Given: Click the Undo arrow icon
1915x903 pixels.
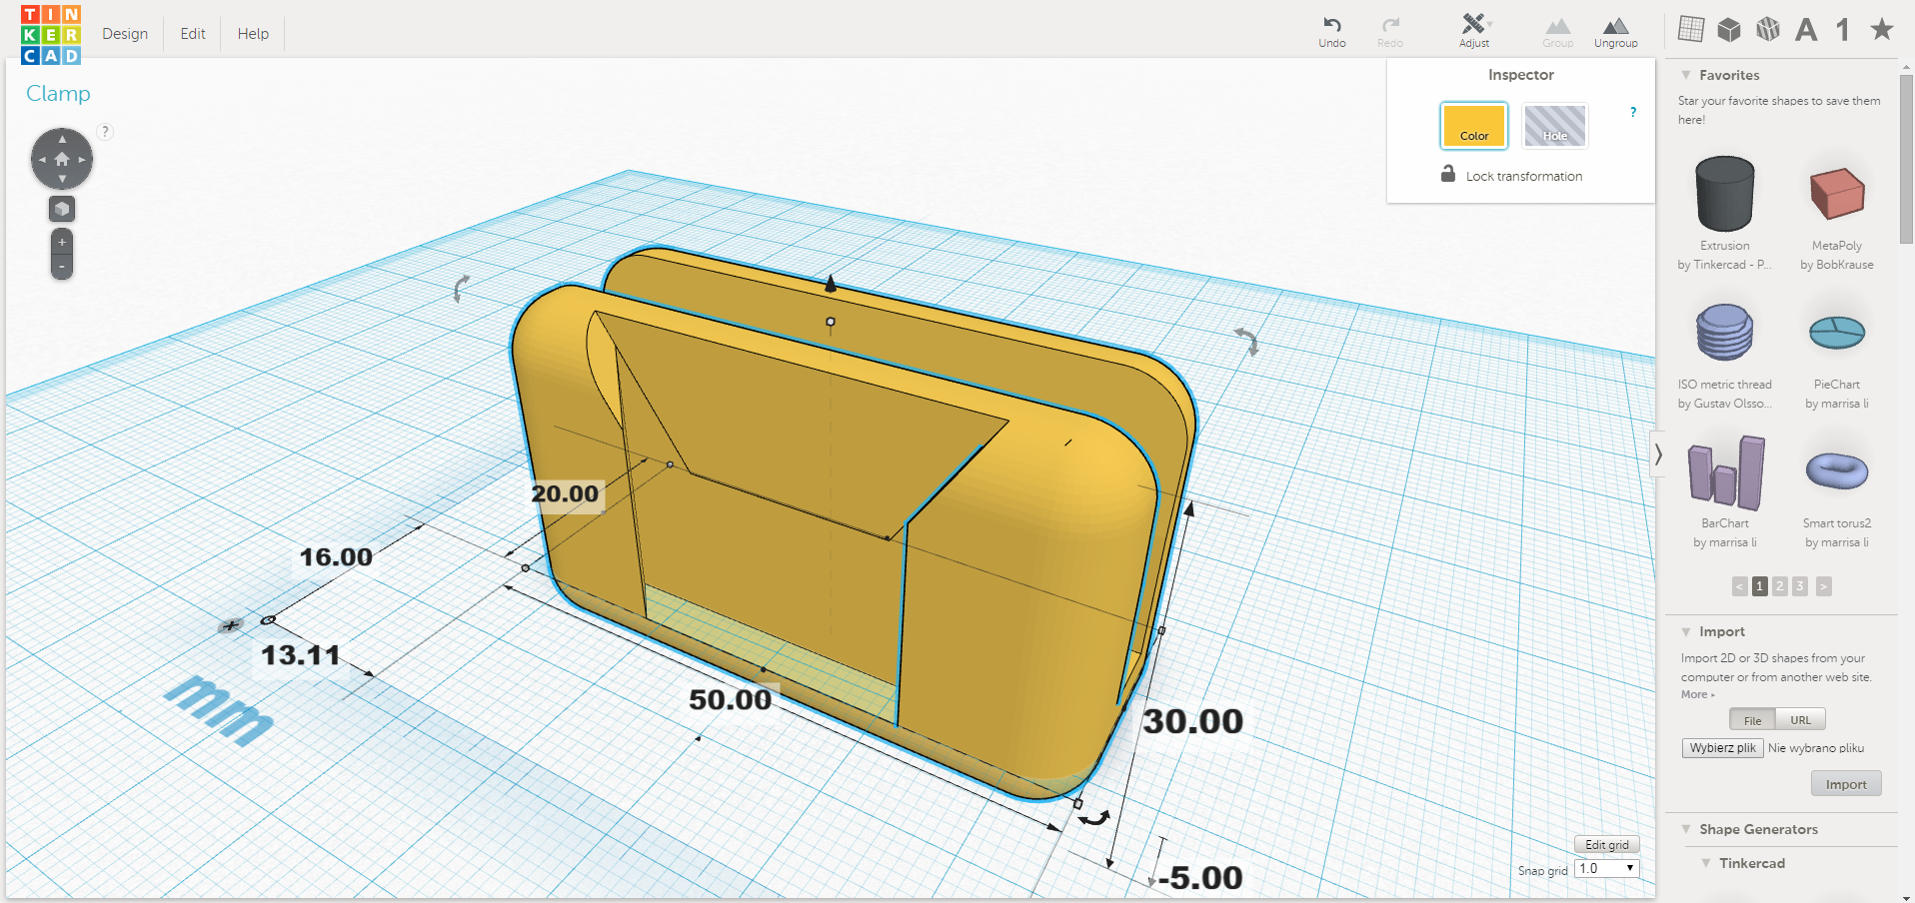Looking at the screenshot, I should coord(1331,25).
